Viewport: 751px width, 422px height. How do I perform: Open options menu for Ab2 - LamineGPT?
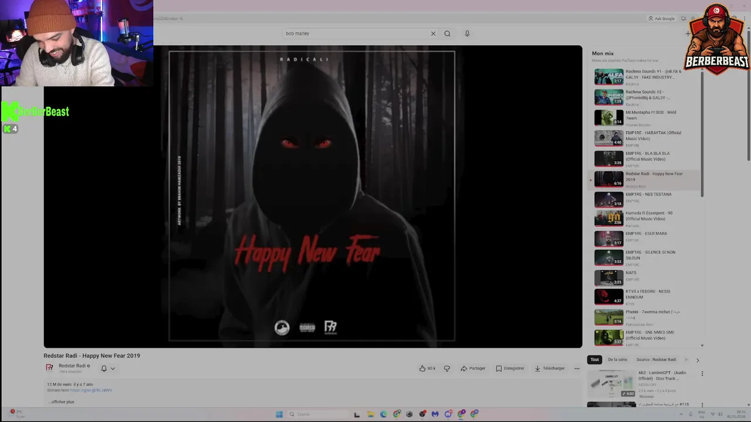coord(702,373)
